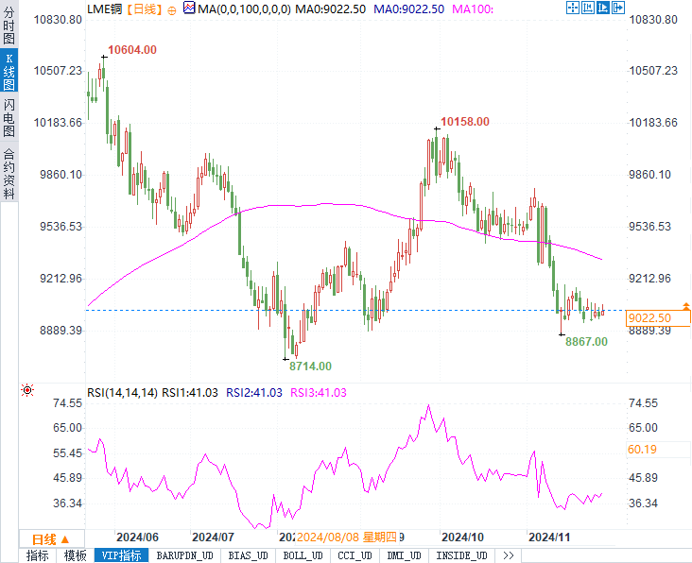Viewport: 692px width, 563px height.
Task: Choose the BOLL_UD indicator
Action: pyautogui.click(x=303, y=555)
